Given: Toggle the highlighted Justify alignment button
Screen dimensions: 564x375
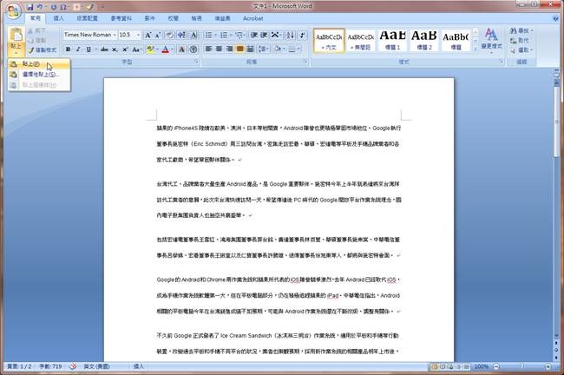Looking at the screenshot, I should point(239,49).
